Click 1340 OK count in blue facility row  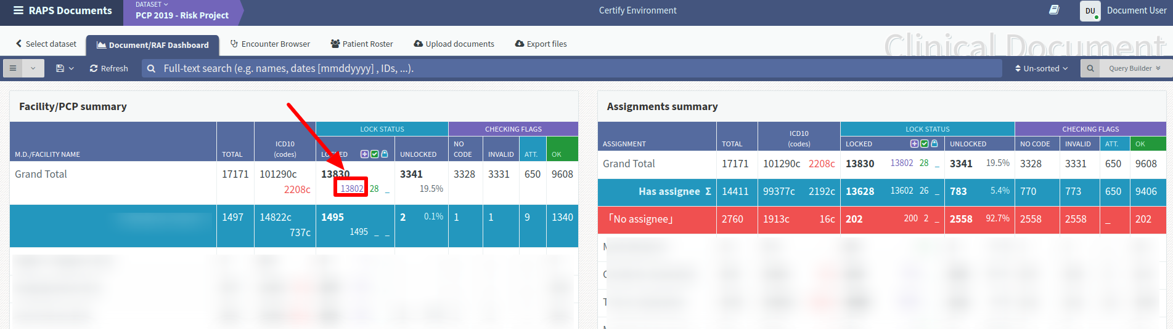(562, 217)
